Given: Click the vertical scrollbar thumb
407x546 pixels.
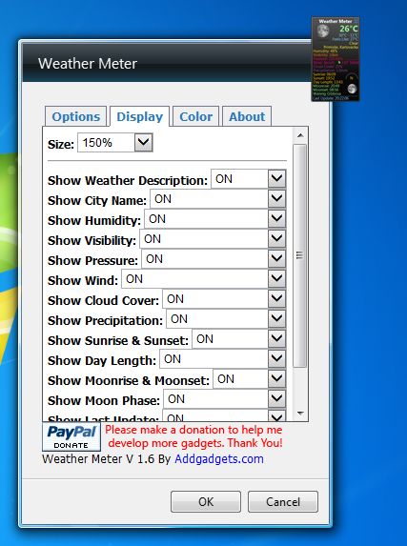Looking at the screenshot, I should point(300,256).
